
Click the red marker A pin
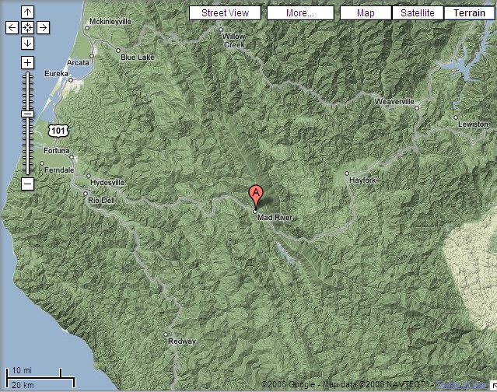tap(256, 197)
